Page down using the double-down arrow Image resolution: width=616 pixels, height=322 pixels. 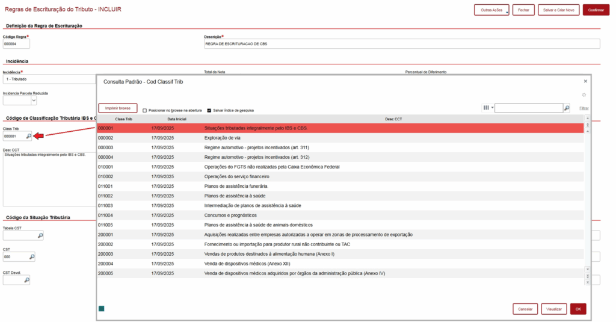pos(587,276)
